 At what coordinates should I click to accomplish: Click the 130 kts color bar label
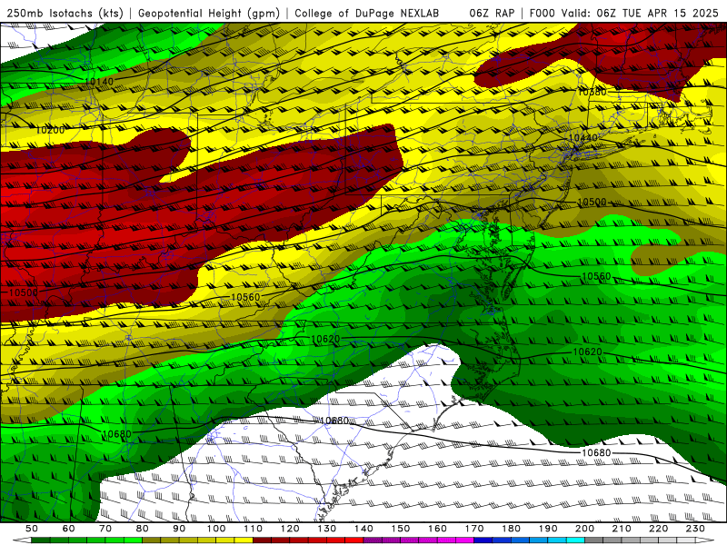coord(327,529)
